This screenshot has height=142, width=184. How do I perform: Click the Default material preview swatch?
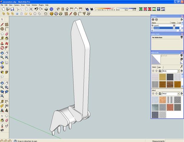tap(156, 59)
